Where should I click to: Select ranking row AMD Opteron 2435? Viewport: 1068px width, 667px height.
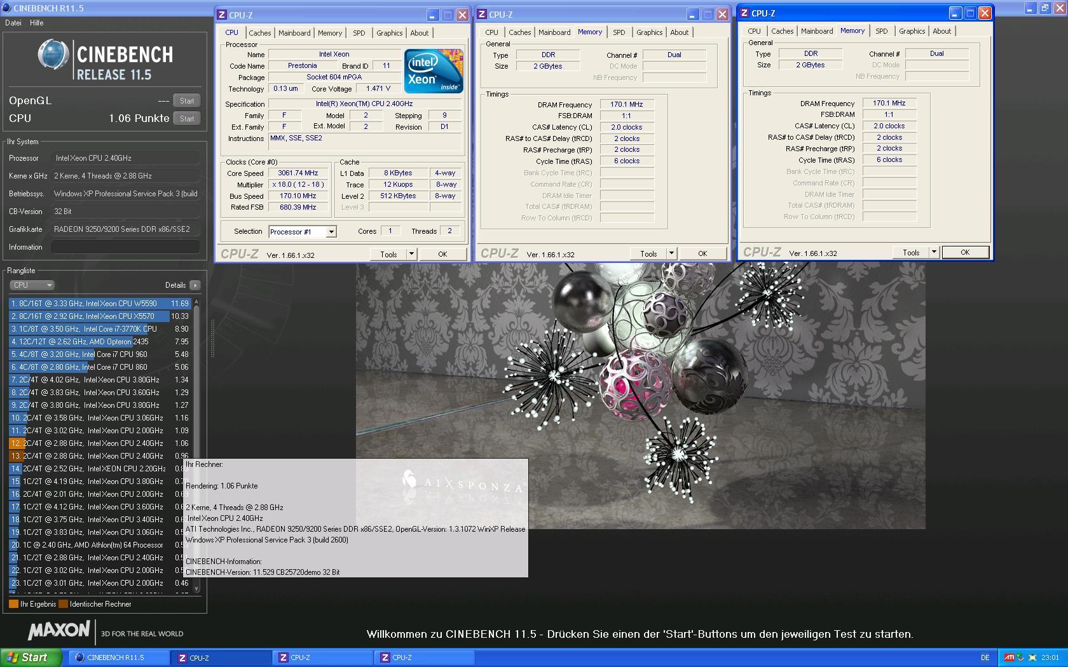coord(100,342)
